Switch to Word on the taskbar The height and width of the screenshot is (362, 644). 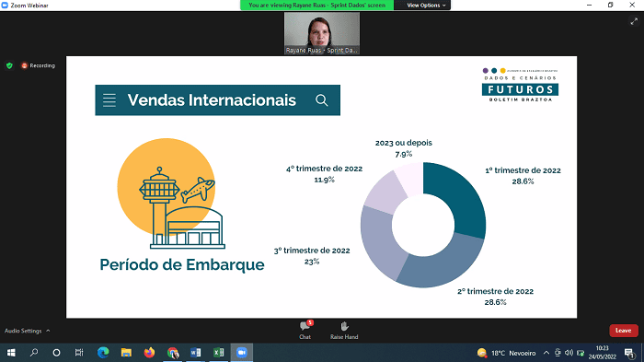[195, 353]
